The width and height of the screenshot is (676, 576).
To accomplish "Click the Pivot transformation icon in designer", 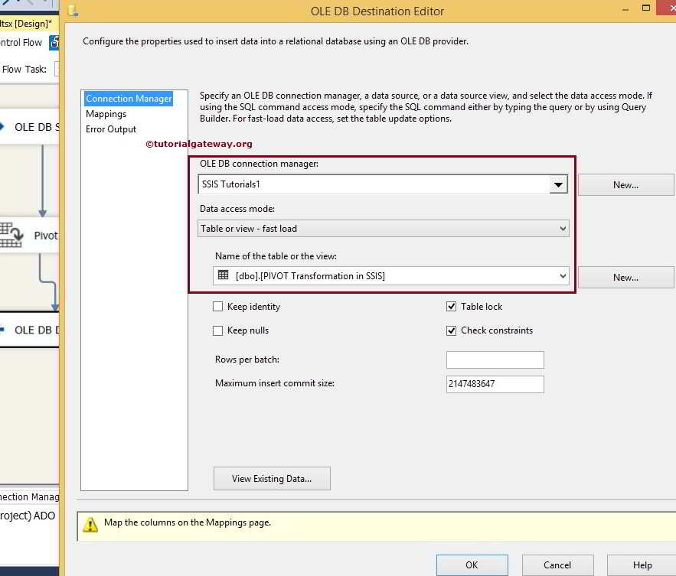I will [x=11, y=235].
